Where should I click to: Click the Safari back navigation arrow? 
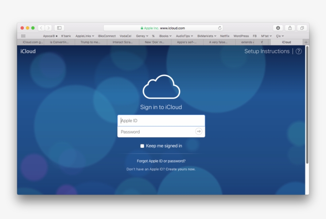coord(41,28)
